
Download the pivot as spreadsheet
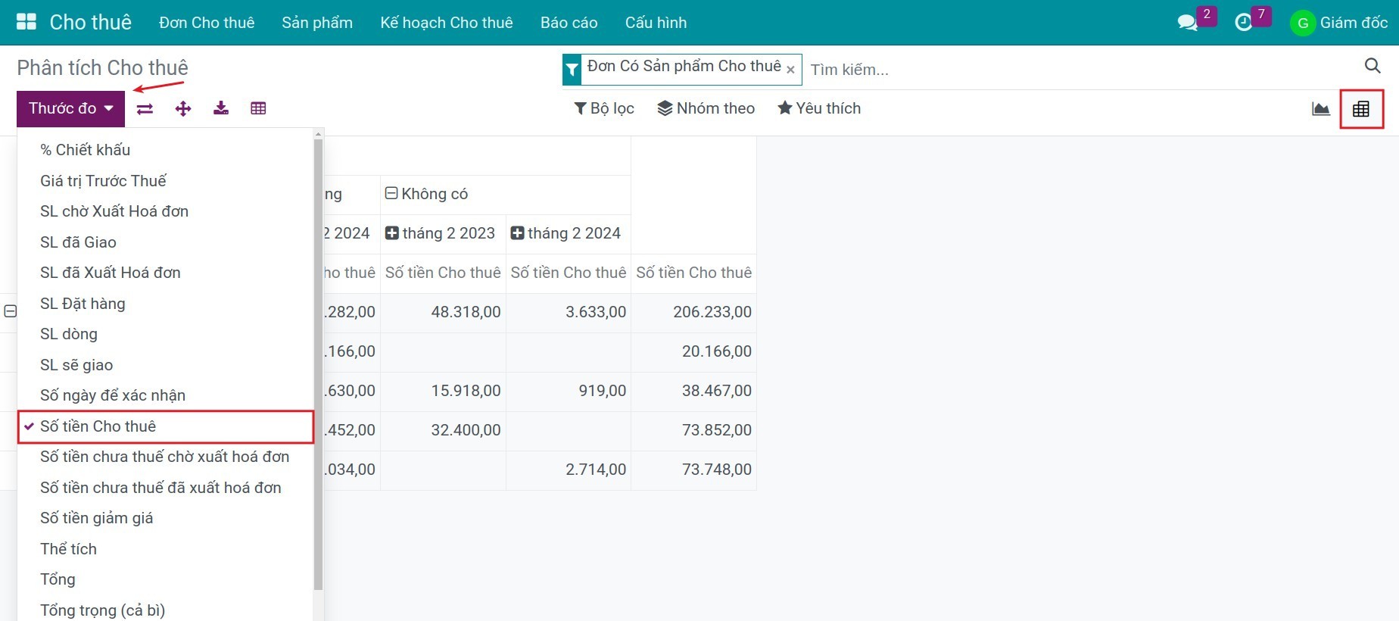(220, 108)
